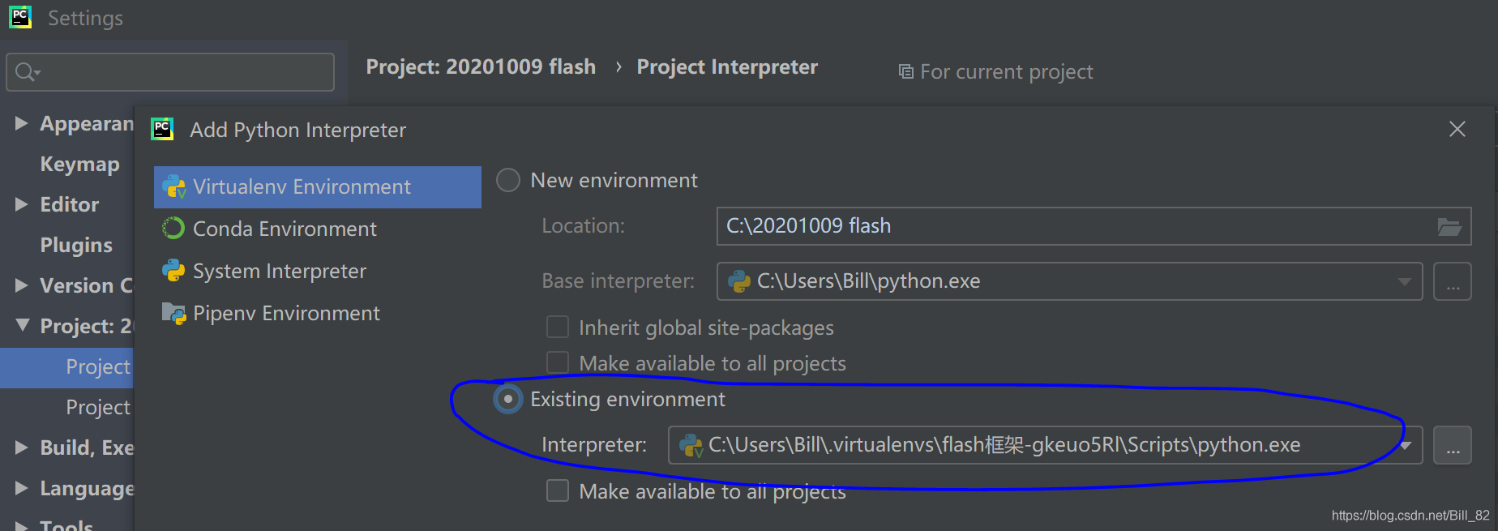Viewport: 1498px width, 531px height.
Task: Collapse the Project settings section
Action: point(22,326)
